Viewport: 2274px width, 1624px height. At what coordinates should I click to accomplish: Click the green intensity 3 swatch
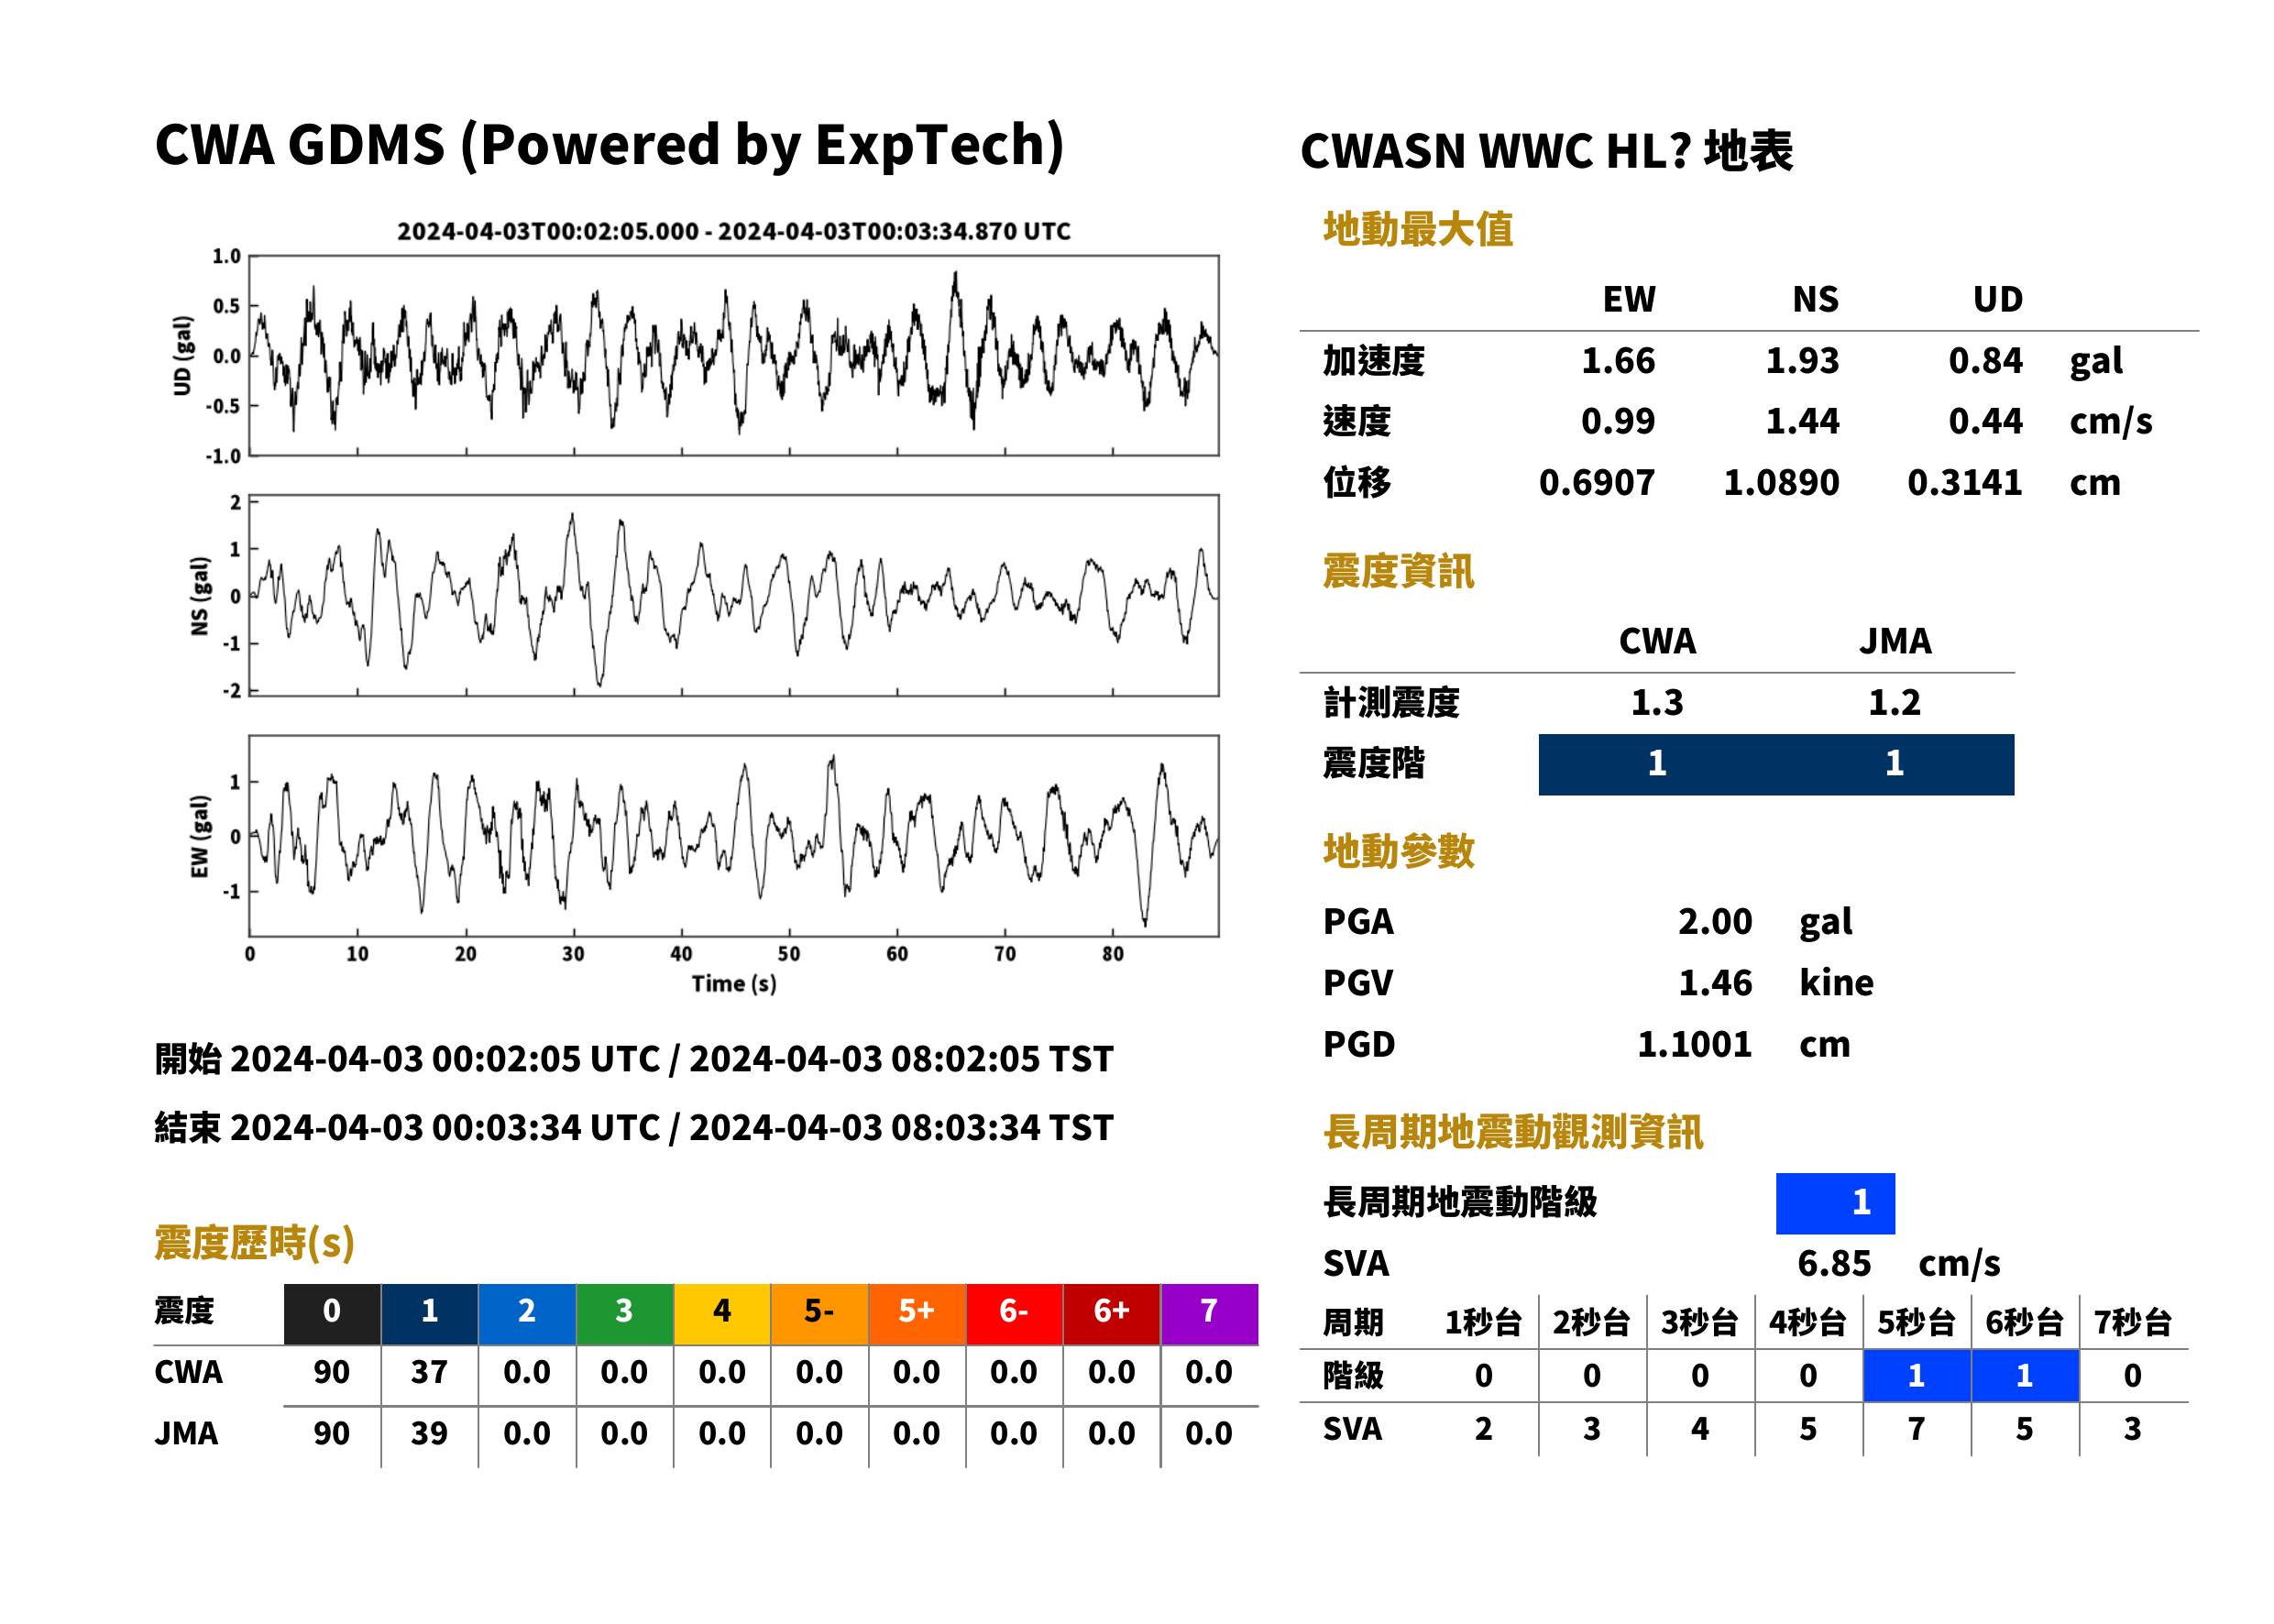pyautogui.click(x=624, y=1314)
